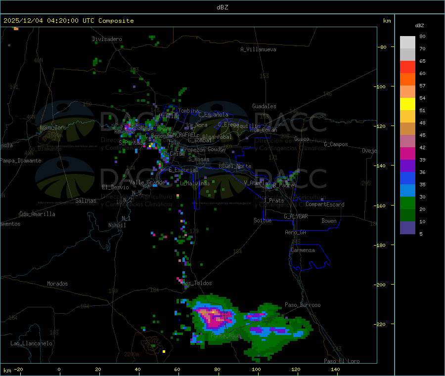Image resolution: width=445 pixels, height=376 pixels.
Task: Click the 'El_Desvio' location label
Action: (116, 187)
